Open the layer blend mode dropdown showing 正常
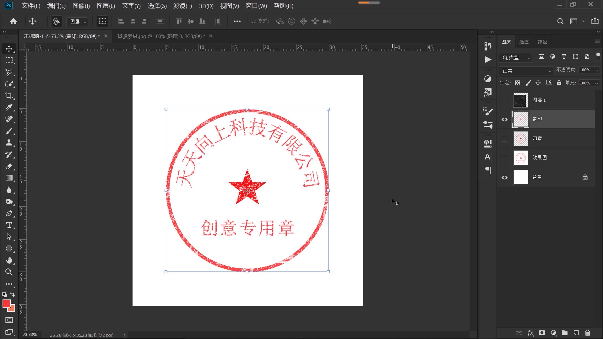This screenshot has height=339, width=603. (526, 71)
